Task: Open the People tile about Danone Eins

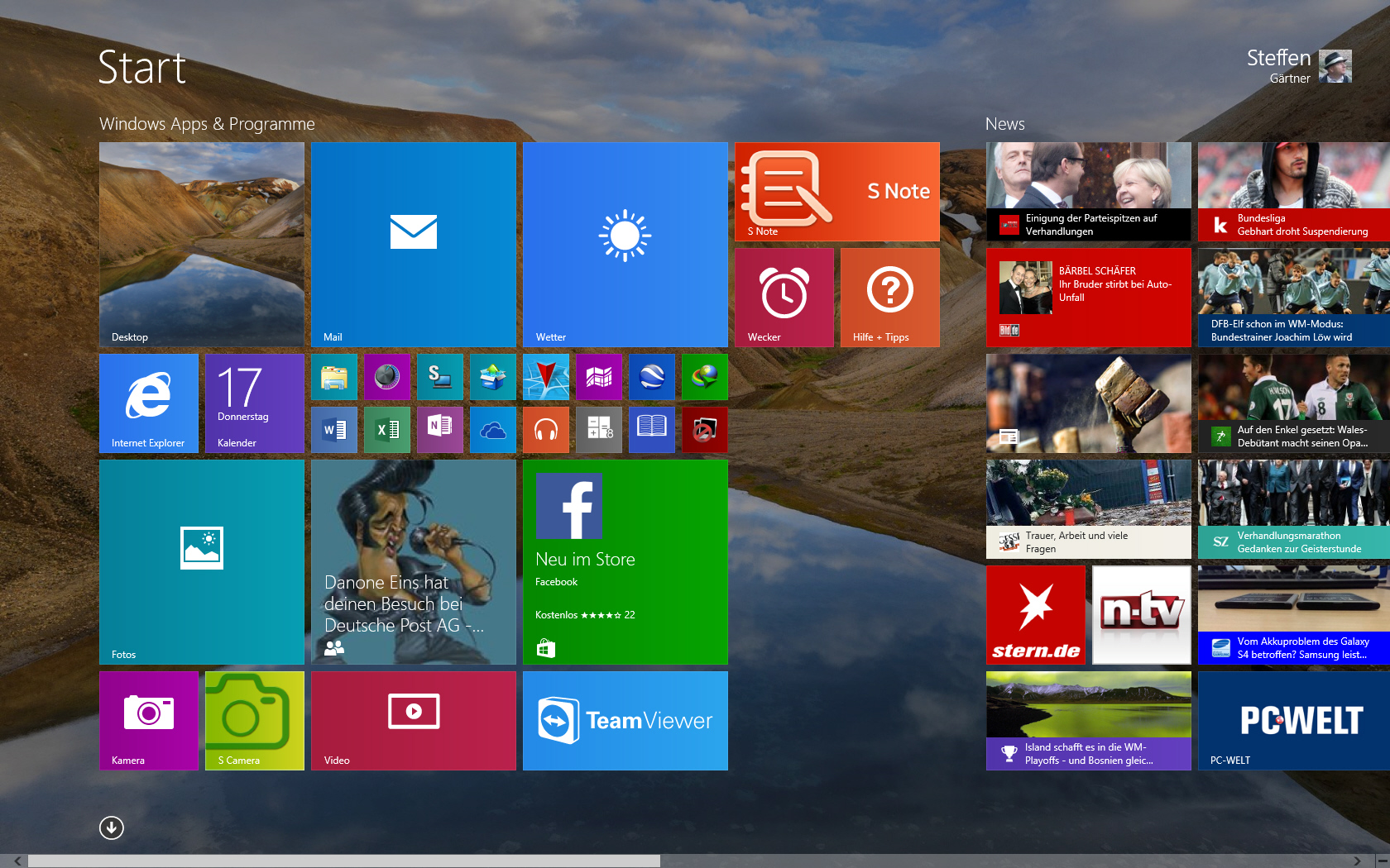Action: click(414, 562)
